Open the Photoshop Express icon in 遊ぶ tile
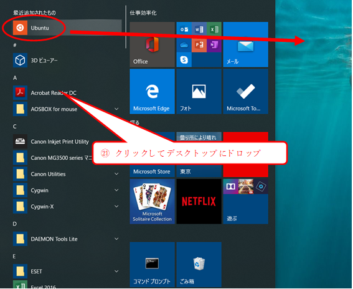This screenshot has height=289, width=353. coord(261,187)
